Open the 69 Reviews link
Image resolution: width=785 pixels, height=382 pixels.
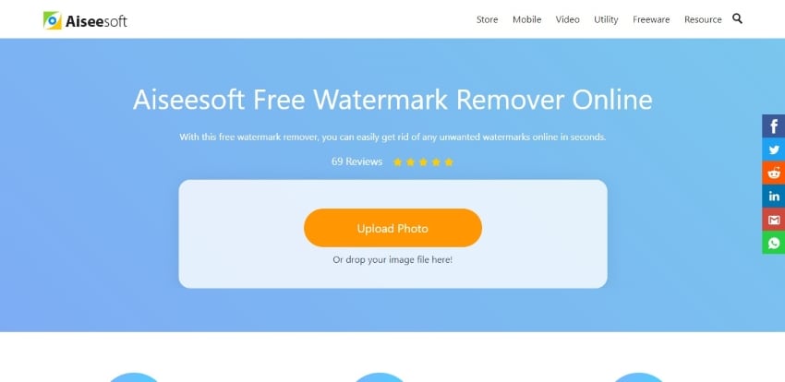coord(357,161)
